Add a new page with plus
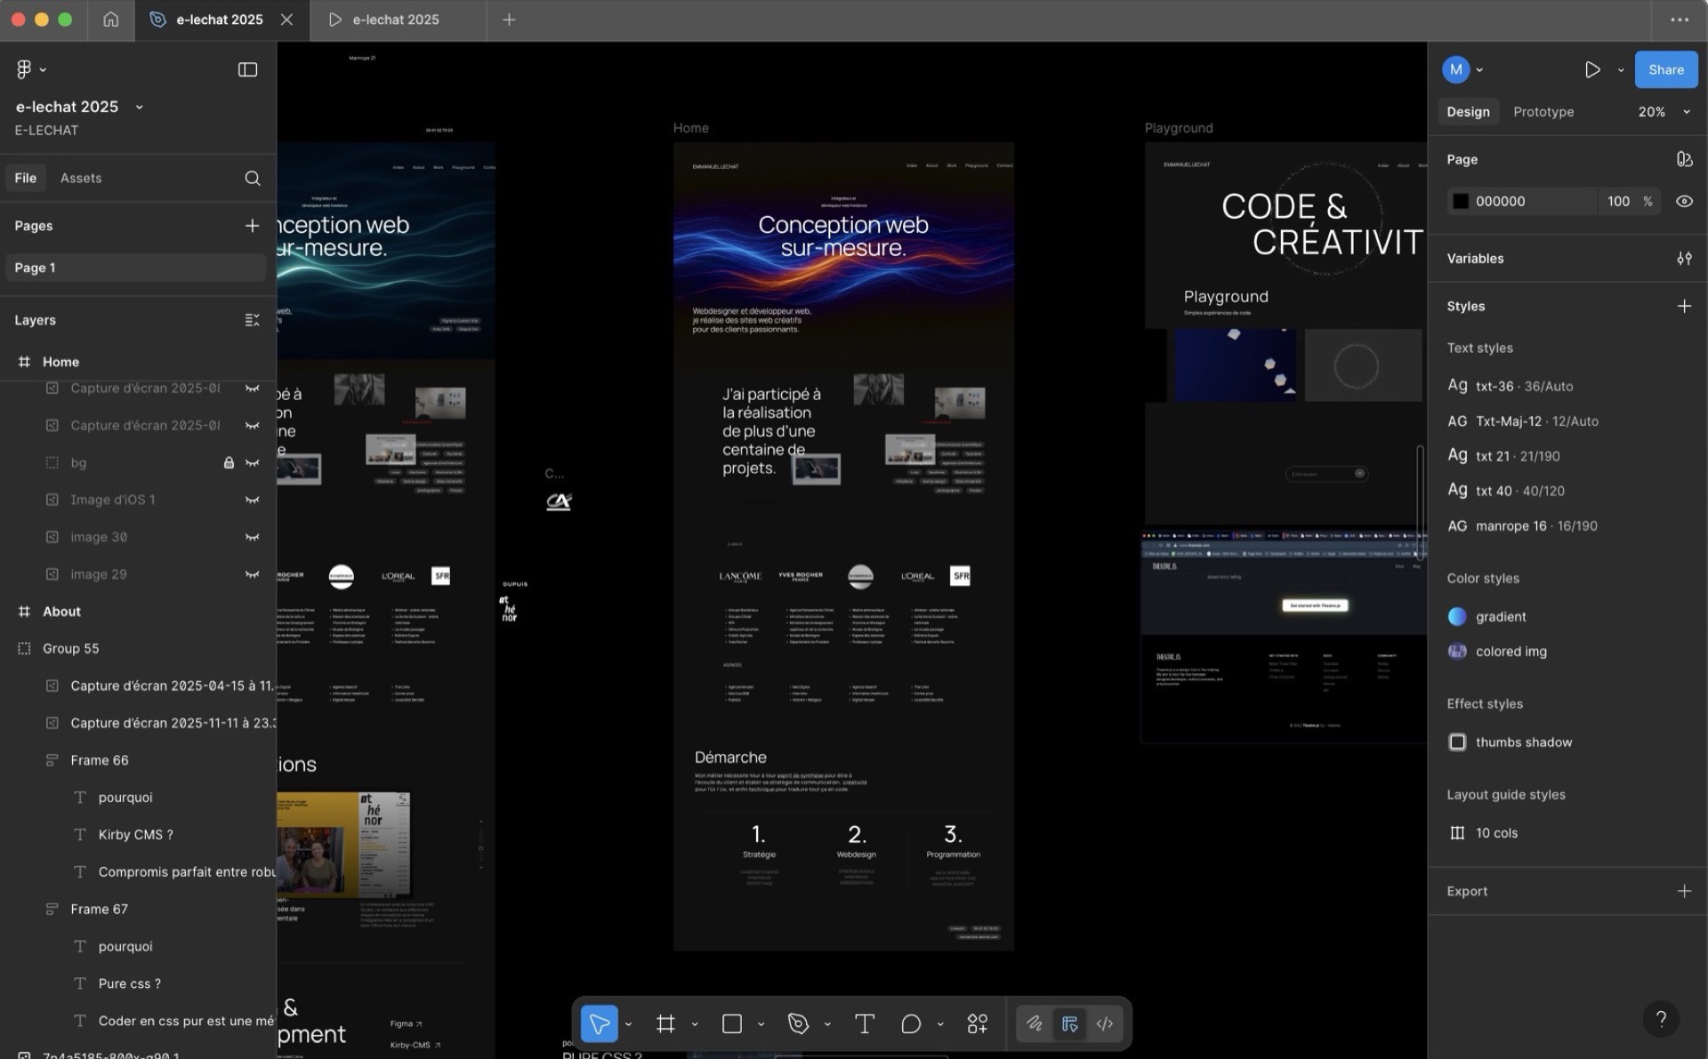The image size is (1708, 1059). 252,226
